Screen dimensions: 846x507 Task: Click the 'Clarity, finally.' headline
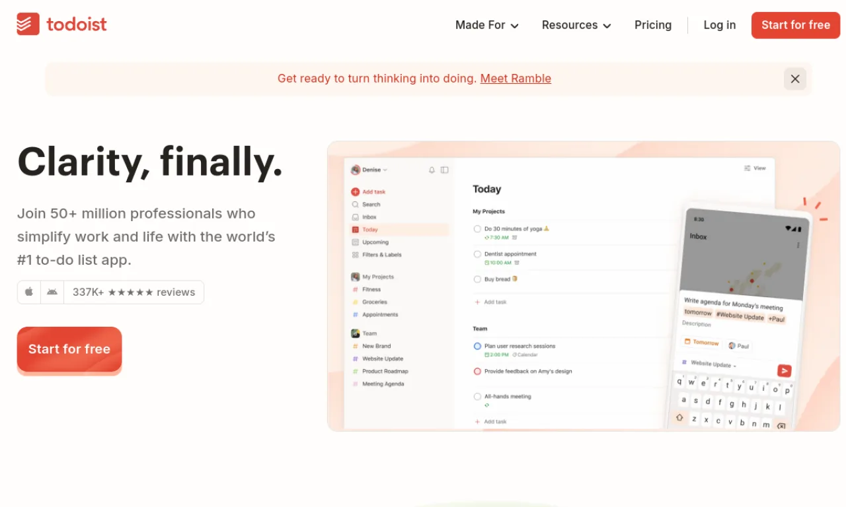[x=150, y=162]
